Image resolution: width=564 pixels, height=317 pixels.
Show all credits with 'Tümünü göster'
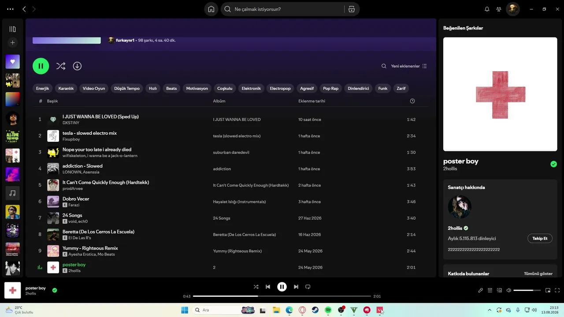click(x=538, y=274)
